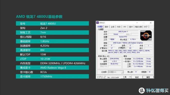Expand the arrow beside the 工具 button
Screen dimensions: 170x95
(x=130, y=77)
